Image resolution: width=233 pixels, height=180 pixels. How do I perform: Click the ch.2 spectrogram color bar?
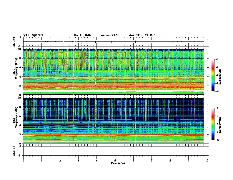pos(213,124)
